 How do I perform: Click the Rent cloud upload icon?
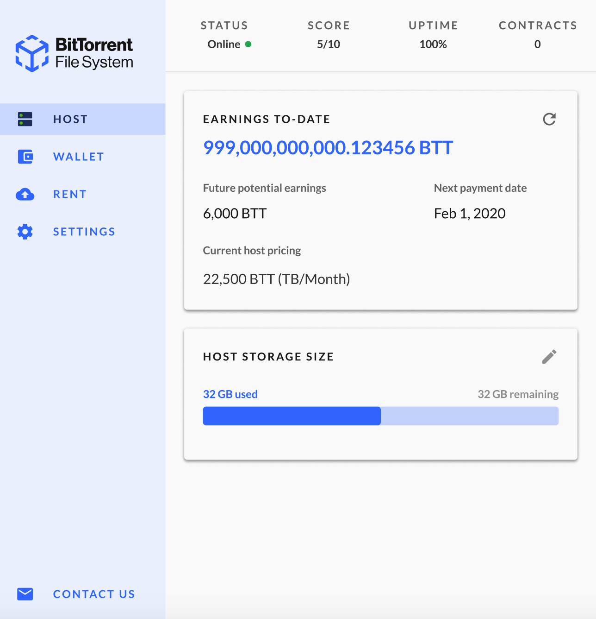click(25, 194)
